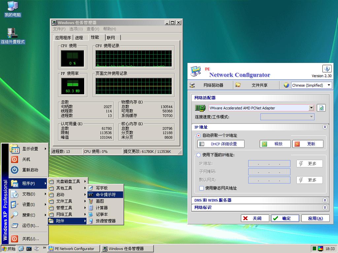Click 文件共享 toolbar button
The image size is (338, 253).
point(256,85)
